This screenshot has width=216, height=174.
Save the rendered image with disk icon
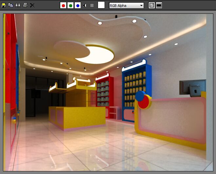coord(4,5)
